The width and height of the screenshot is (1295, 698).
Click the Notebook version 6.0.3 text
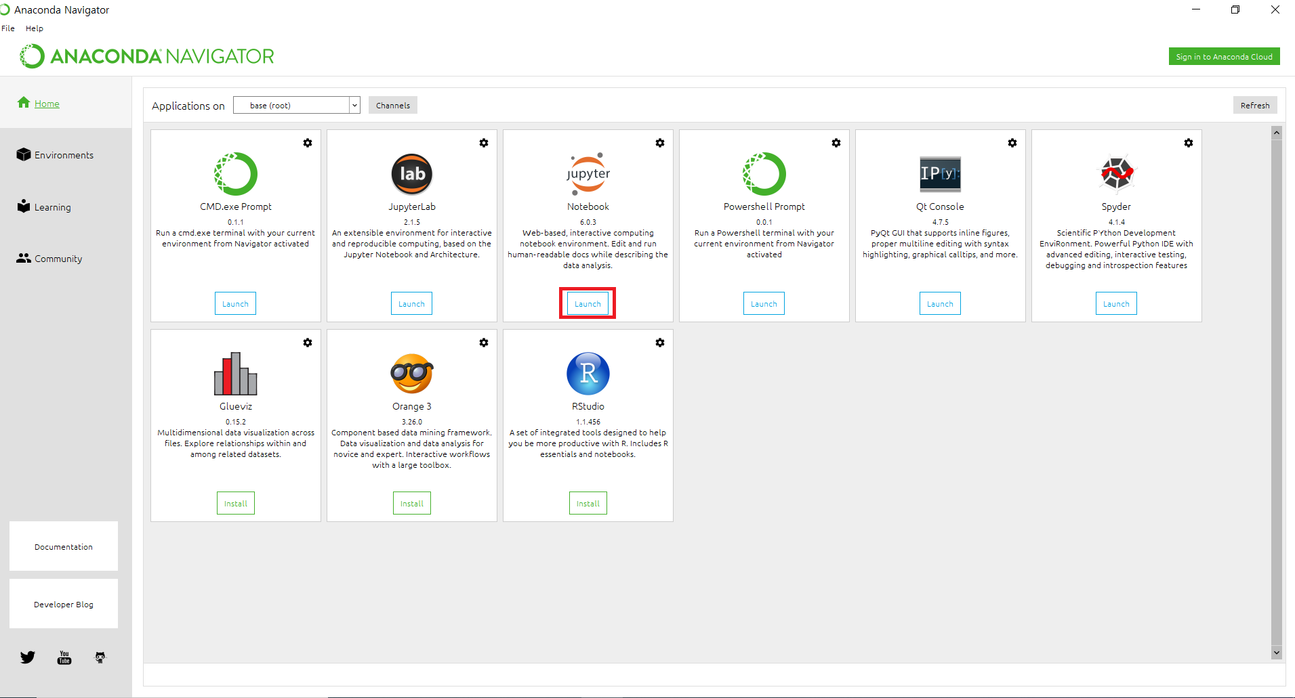point(588,222)
